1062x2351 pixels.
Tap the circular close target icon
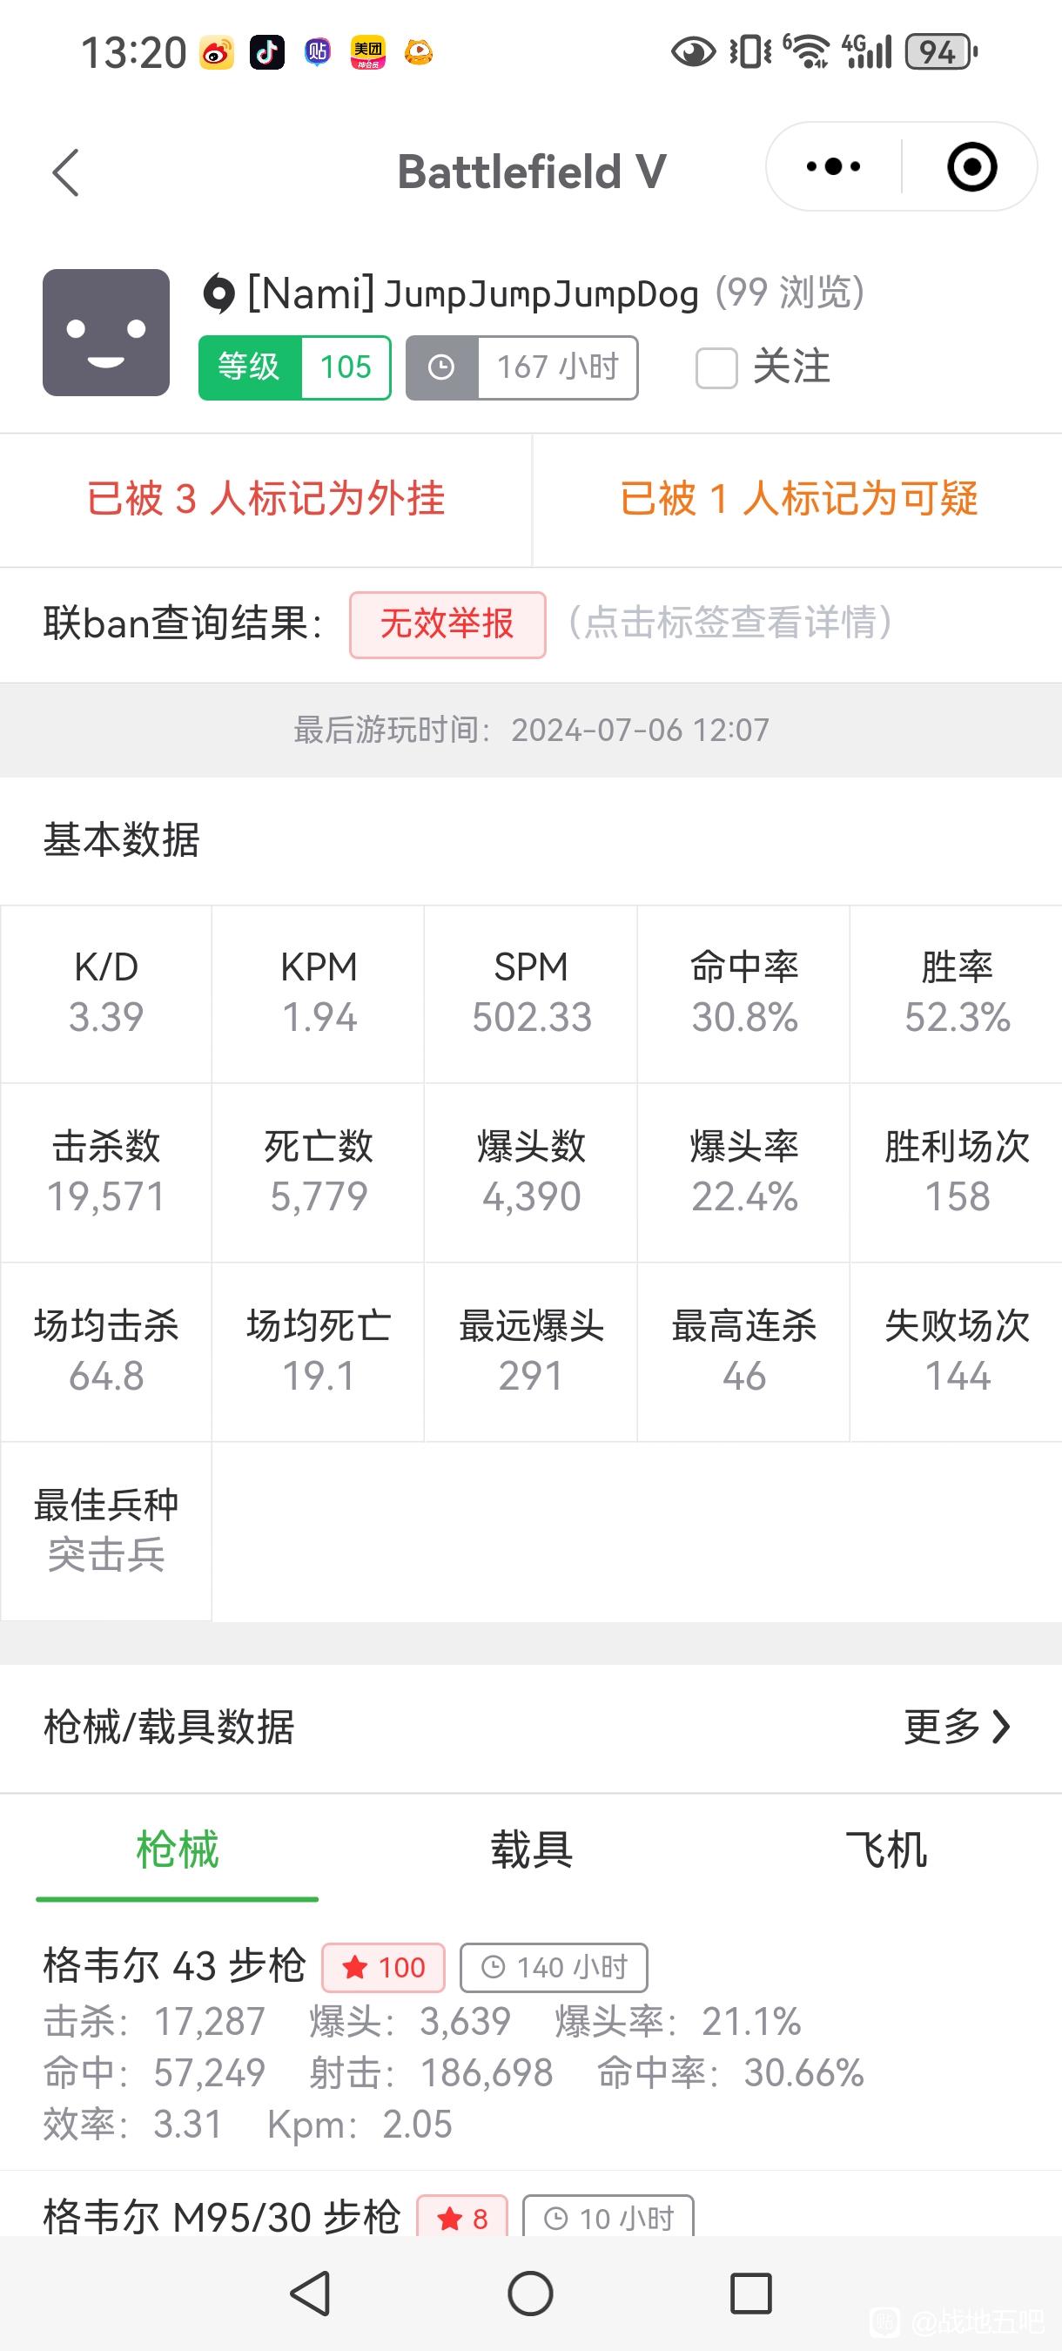pos(971,167)
